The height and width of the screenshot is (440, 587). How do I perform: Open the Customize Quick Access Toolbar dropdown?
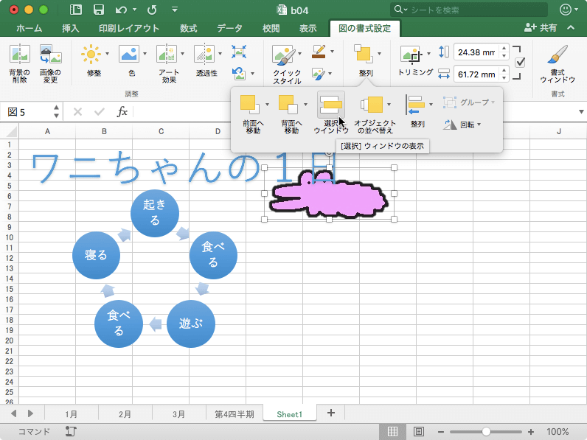tap(175, 10)
